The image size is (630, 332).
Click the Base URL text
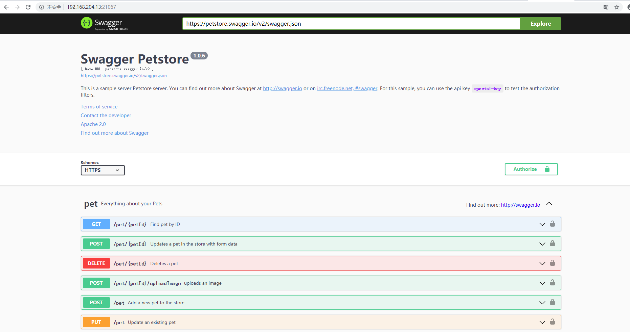point(117,69)
